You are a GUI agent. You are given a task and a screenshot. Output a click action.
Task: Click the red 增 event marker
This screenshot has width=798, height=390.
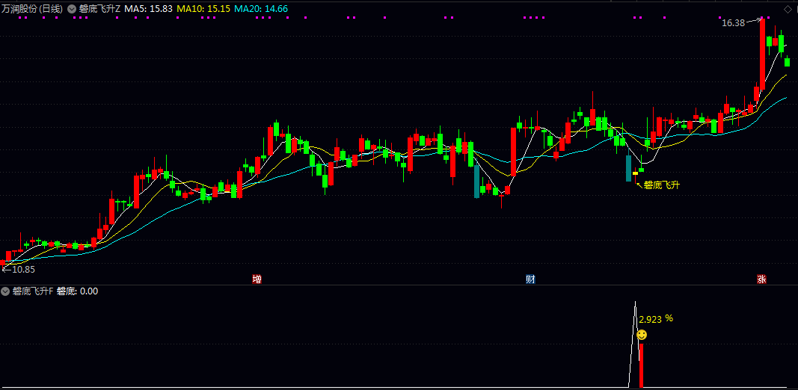(257, 279)
